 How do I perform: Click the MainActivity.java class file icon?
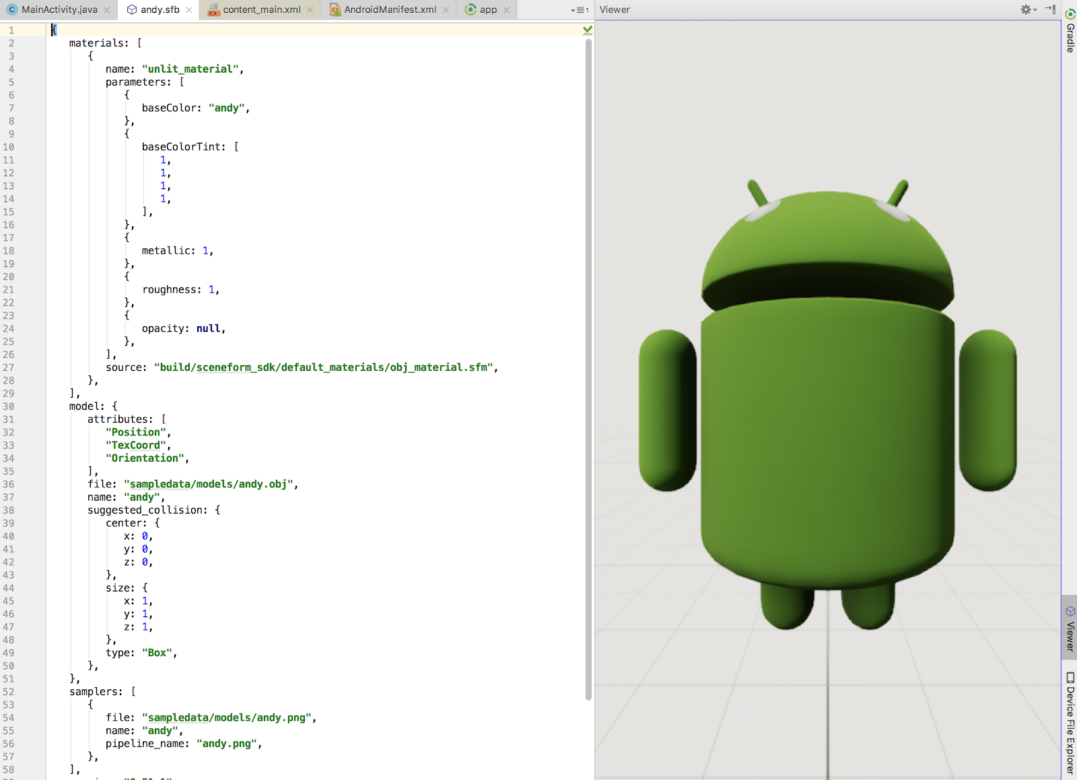(x=12, y=9)
